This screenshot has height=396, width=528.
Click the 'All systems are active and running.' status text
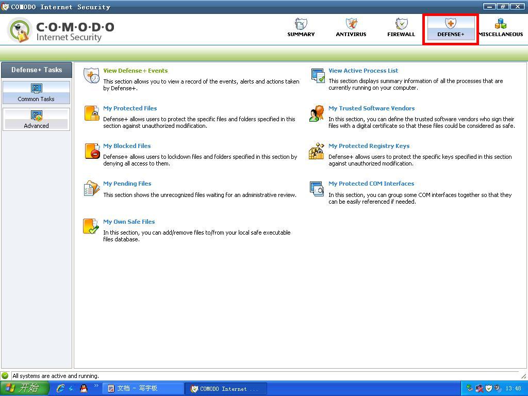pyautogui.click(x=56, y=376)
